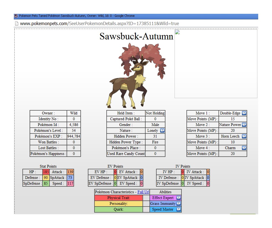
Task: Click the Sawsbuck-Autumn page heading
Action: [136, 36]
